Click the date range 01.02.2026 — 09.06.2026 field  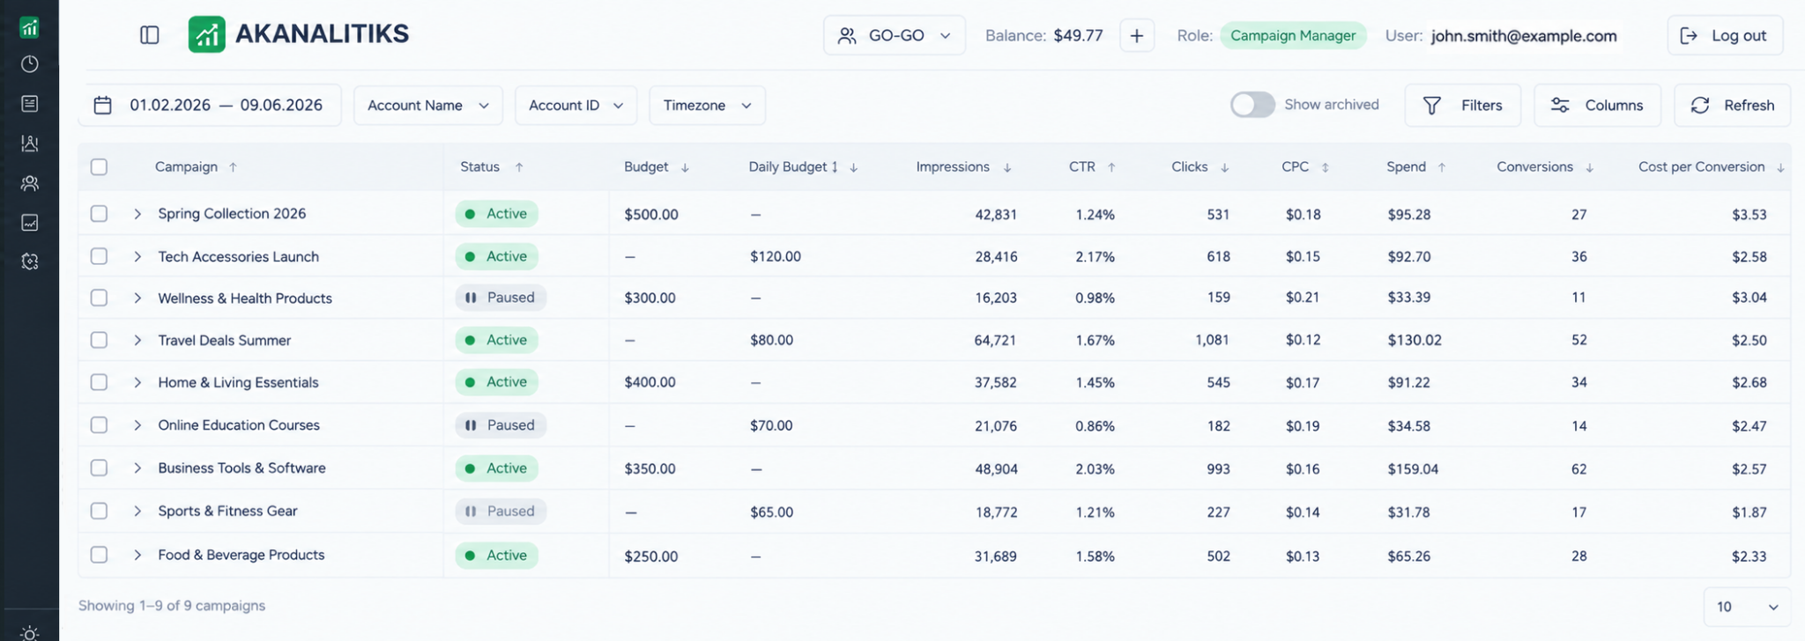pos(210,106)
